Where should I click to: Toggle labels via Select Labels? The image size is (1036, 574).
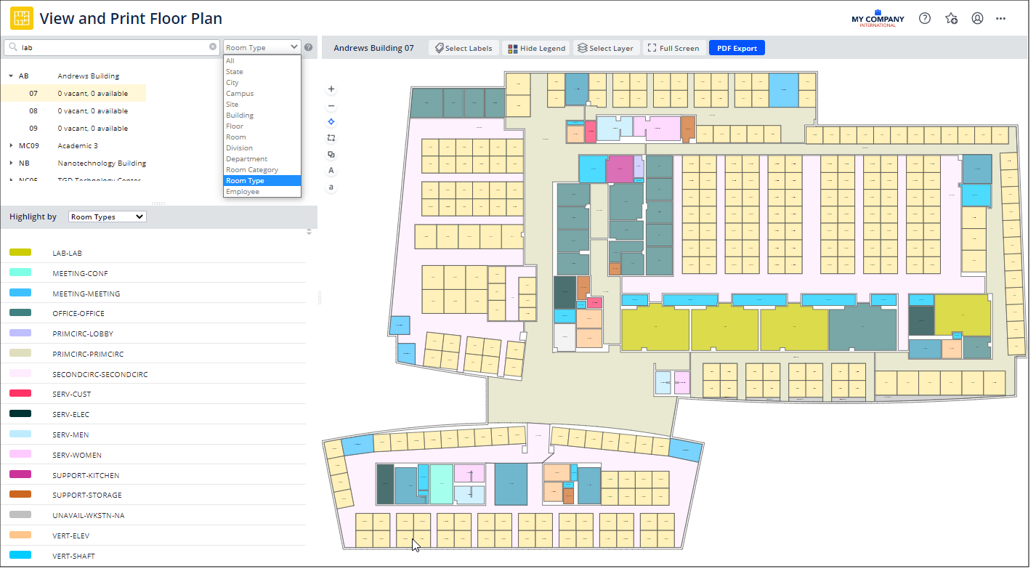click(464, 47)
